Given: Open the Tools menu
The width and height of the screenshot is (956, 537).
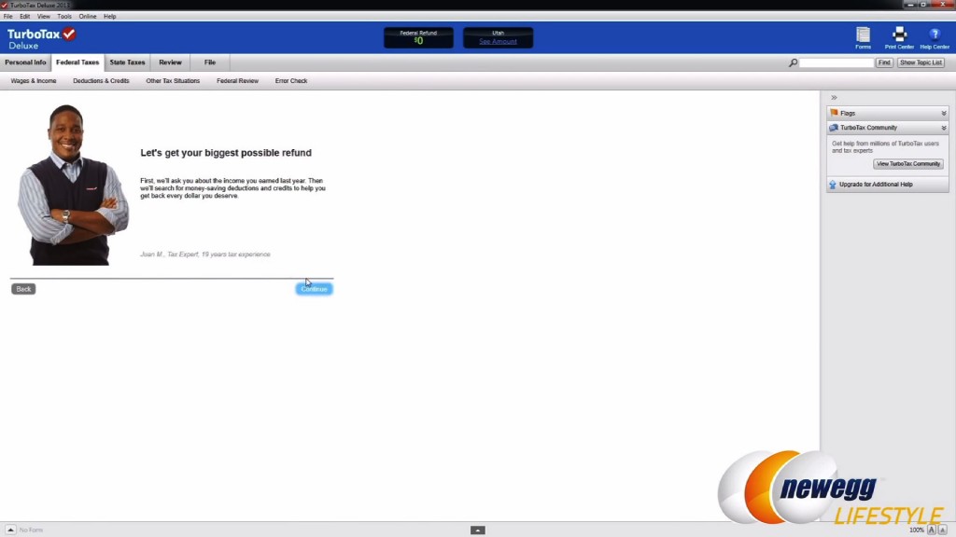Looking at the screenshot, I should (x=64, y=17).
